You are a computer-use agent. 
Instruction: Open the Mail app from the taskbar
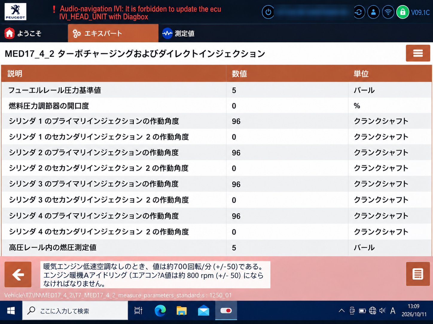(x=204, y=311)
